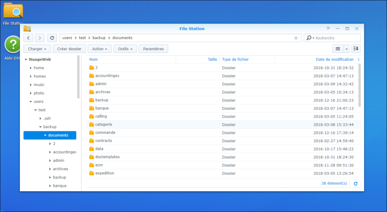Select the folder icon of the ecm row
Screen dimensions: 387x212
(92, 165)
